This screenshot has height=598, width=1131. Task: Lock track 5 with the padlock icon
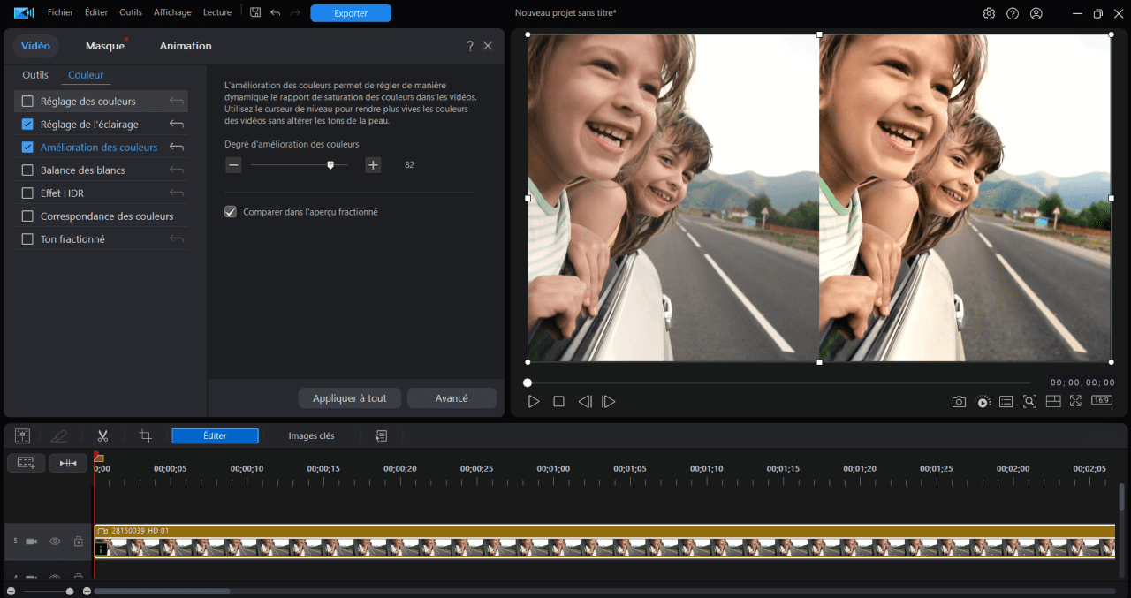78,541
